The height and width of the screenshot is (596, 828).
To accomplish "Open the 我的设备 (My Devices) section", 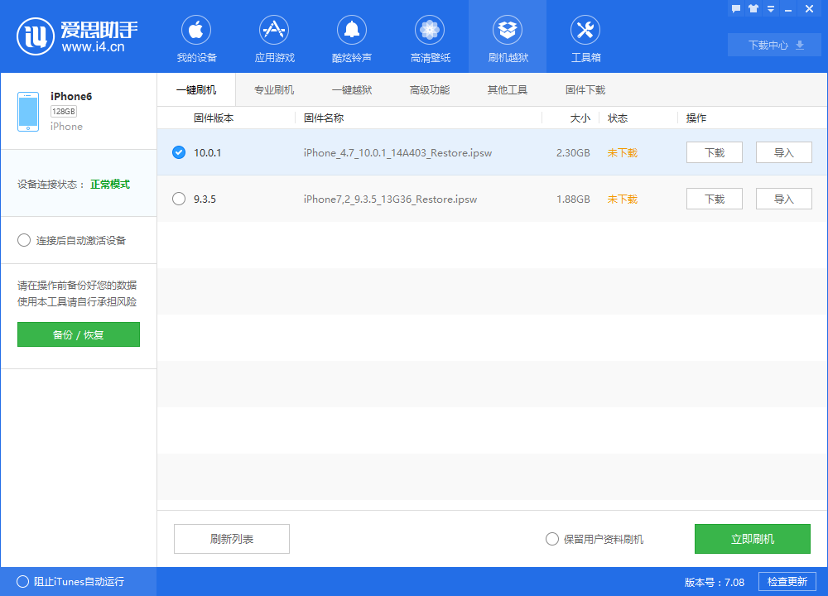I will click(x=195, y=37).
